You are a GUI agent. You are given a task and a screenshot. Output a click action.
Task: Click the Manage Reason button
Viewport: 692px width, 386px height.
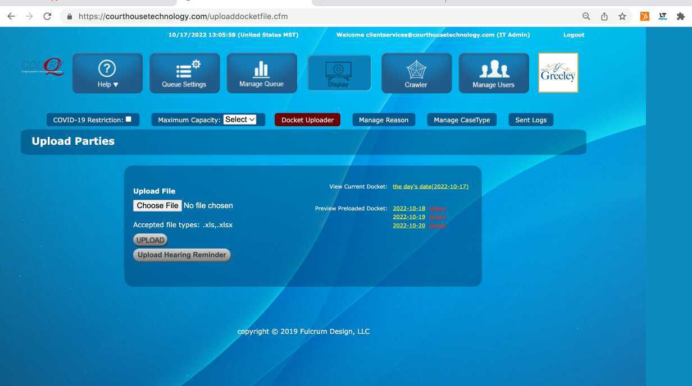pyautogui.click(x=384, y=120)
